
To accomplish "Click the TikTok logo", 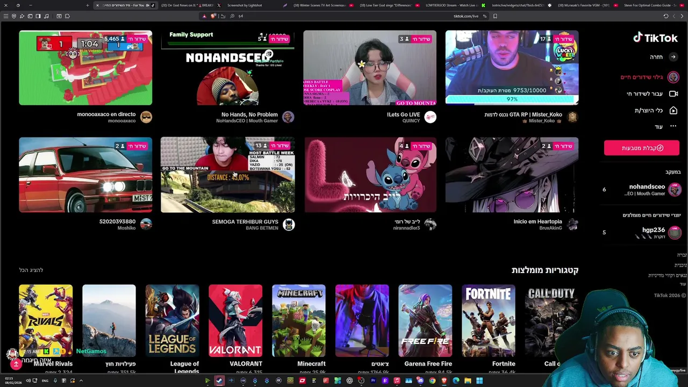I will pos(655,38).
